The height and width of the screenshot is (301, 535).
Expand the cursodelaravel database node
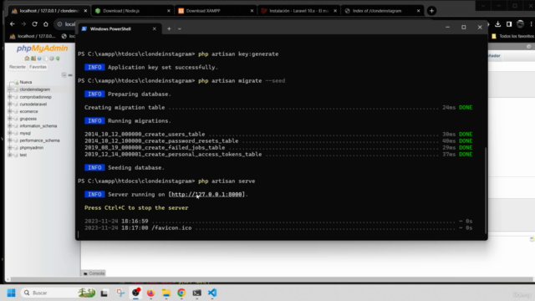(10, 104)
